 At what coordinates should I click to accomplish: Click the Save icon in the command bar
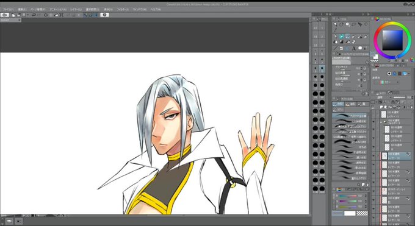[x=24, y=15]
